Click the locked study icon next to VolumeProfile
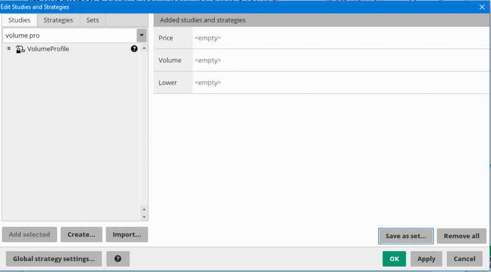 [x=20, y=49]
